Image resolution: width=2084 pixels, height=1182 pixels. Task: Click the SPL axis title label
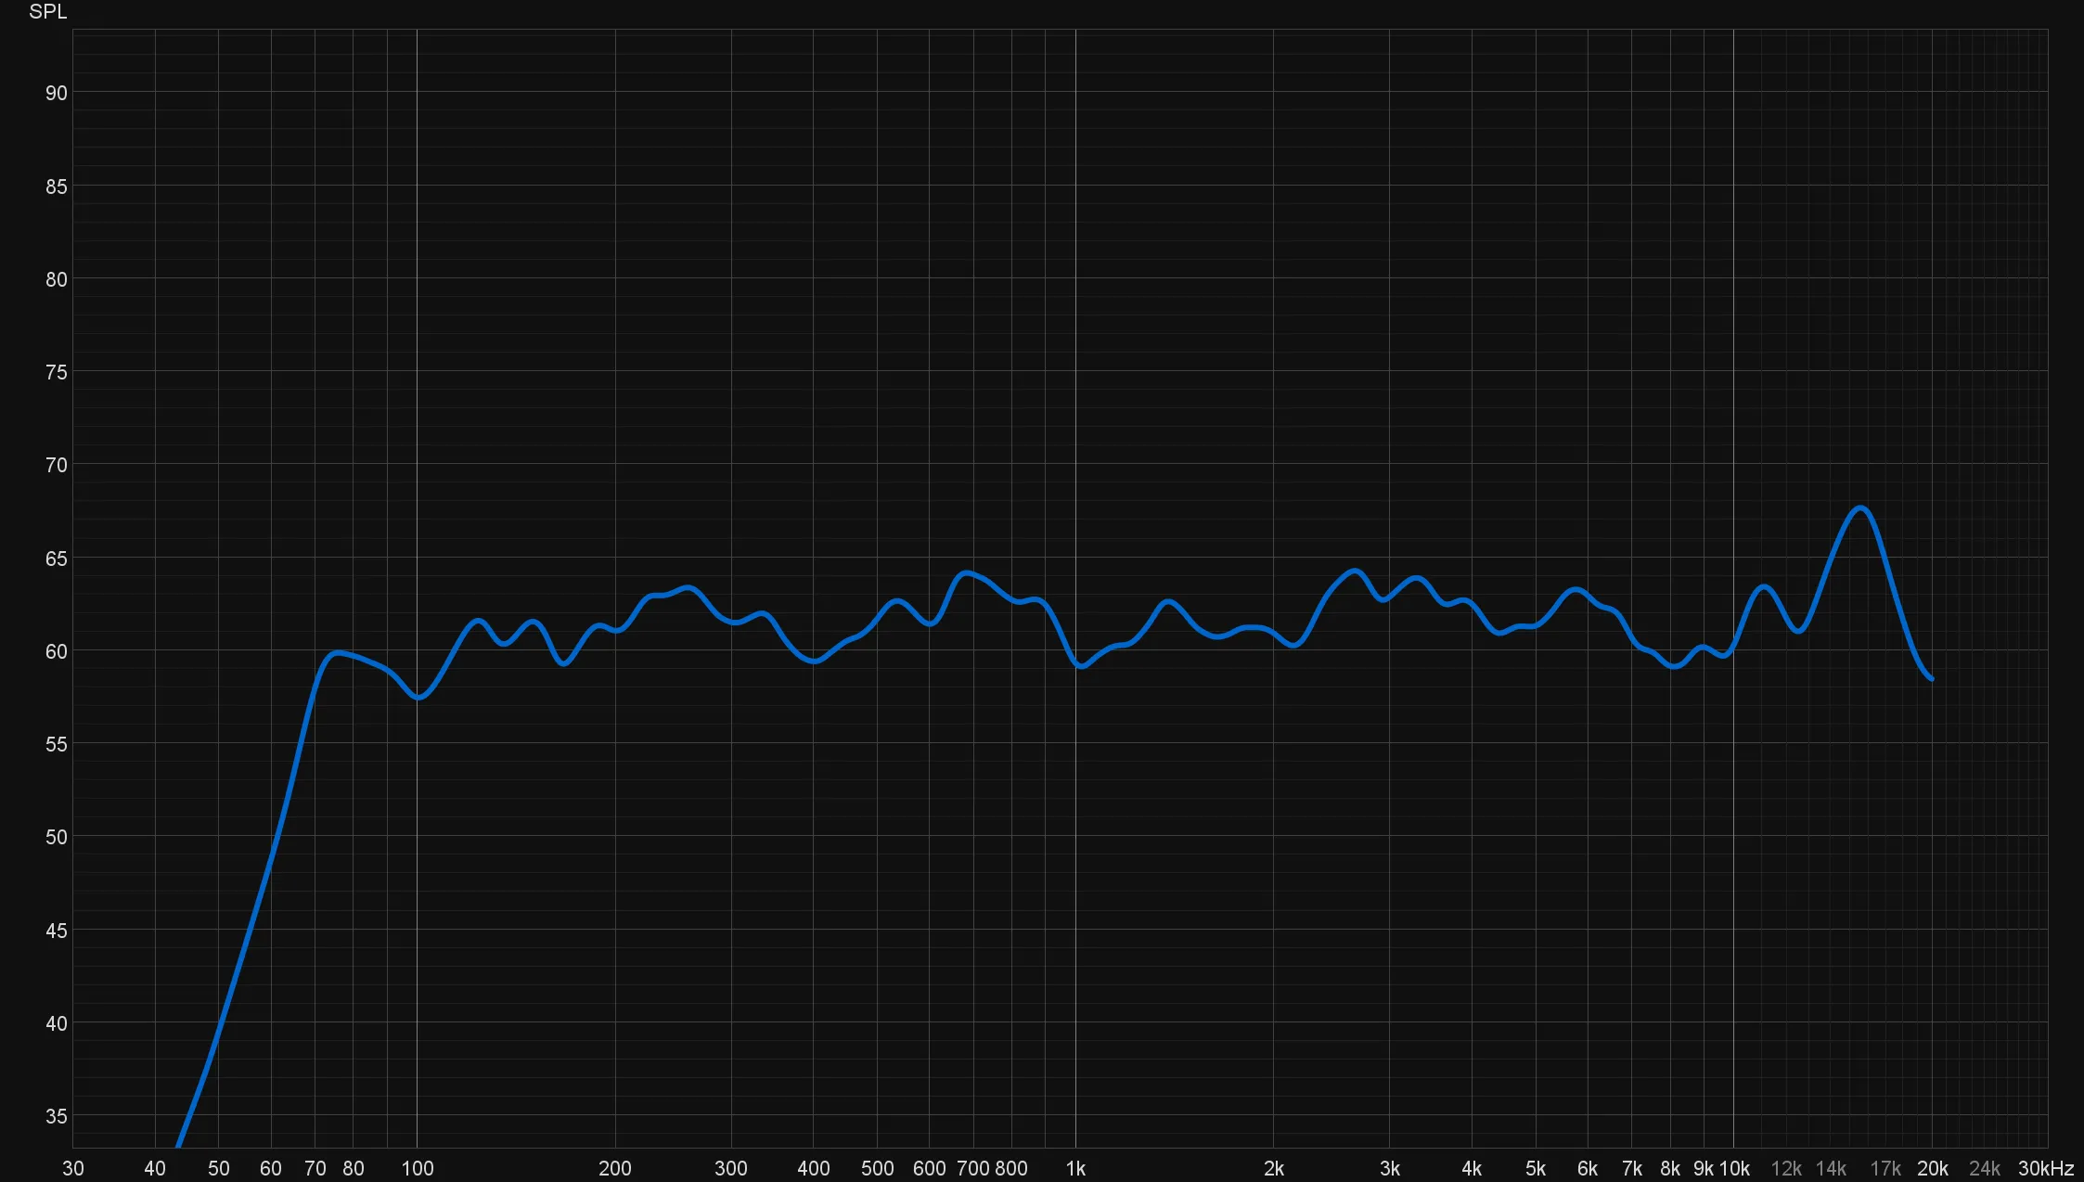coord(48,12)
